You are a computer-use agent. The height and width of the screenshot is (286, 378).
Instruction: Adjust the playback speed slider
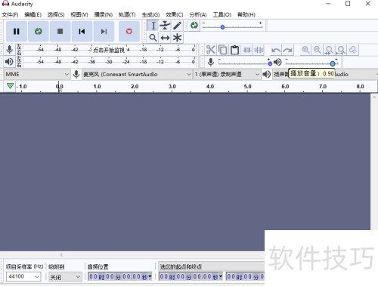(x=222, y=27)
